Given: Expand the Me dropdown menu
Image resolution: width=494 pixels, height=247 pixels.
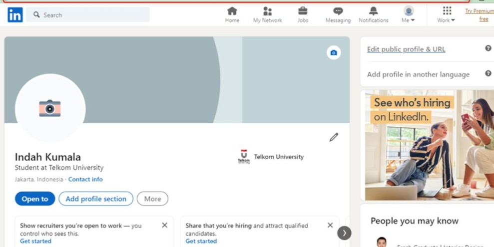Looking at the screenshot, I should [408, 15].
